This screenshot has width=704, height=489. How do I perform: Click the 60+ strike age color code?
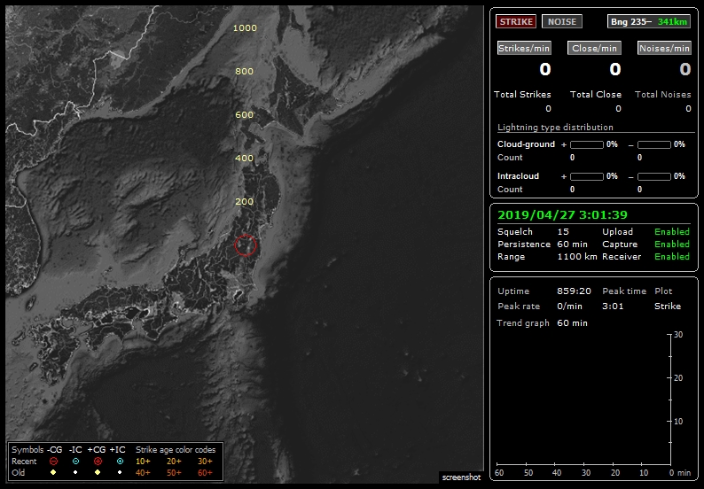tap(205, 473)
